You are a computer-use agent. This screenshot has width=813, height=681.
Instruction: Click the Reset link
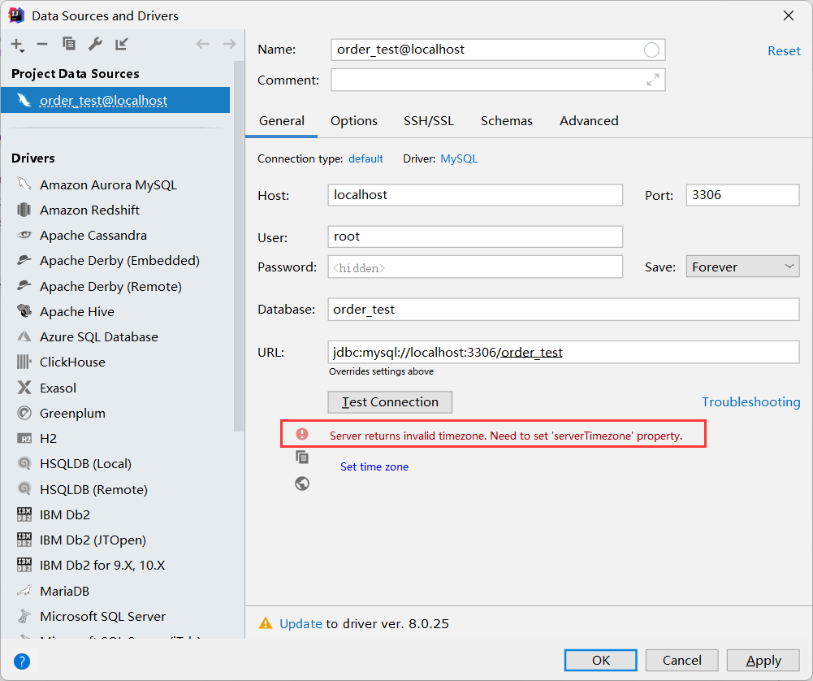784,51
